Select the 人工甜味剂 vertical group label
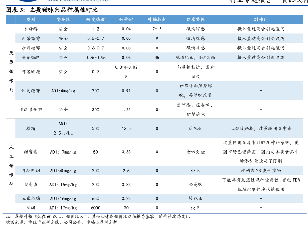 point(11,165)
